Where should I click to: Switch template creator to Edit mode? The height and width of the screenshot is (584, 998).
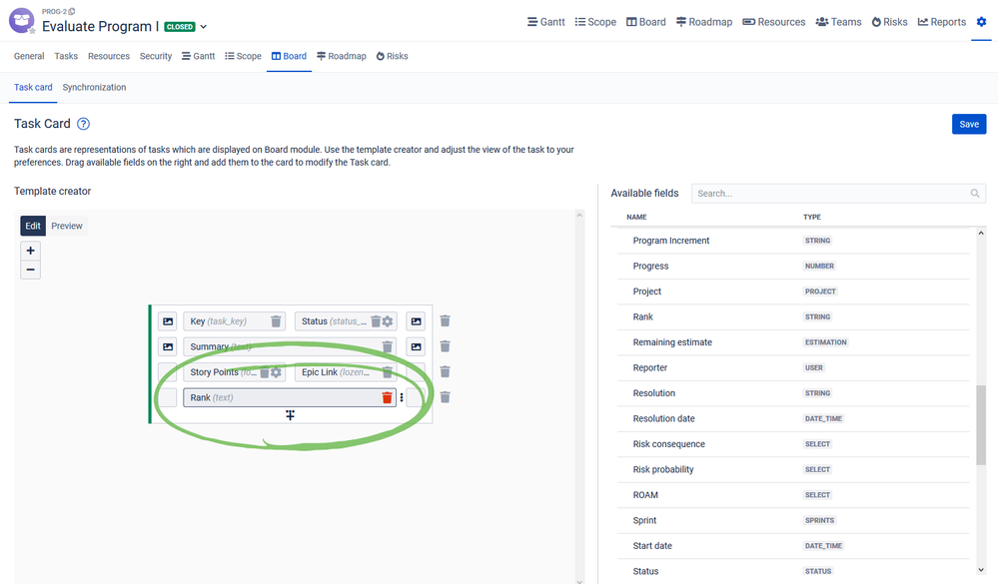(x=33, y=226)
